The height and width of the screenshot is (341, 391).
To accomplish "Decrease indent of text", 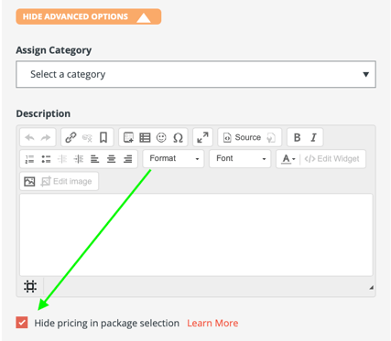I will [62, 159].
